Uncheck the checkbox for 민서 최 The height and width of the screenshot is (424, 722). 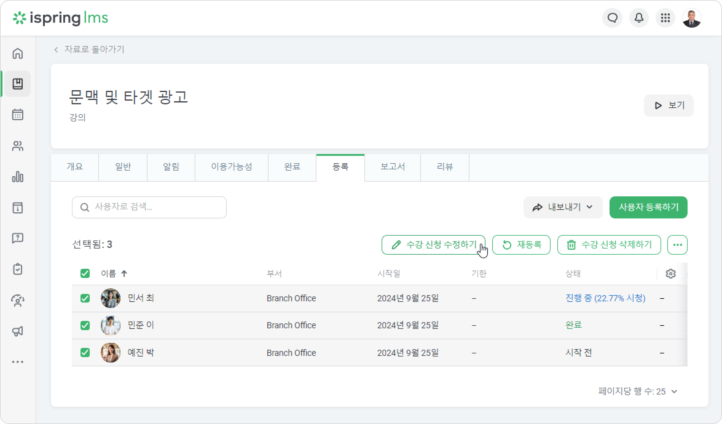tap(85, 298)
